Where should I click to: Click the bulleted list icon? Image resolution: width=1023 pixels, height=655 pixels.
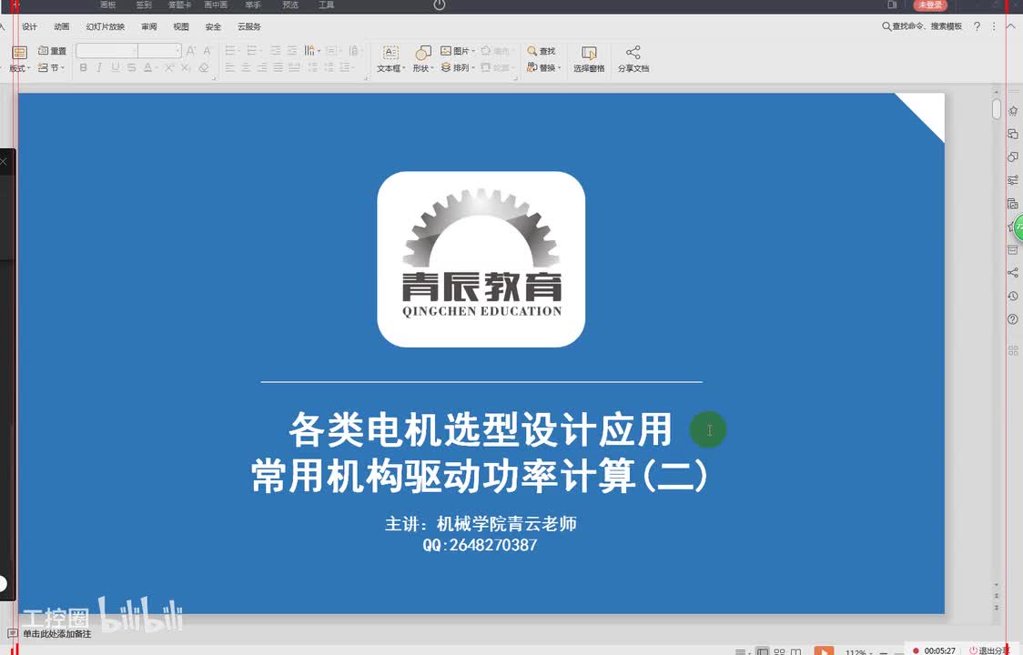(231, 51)
